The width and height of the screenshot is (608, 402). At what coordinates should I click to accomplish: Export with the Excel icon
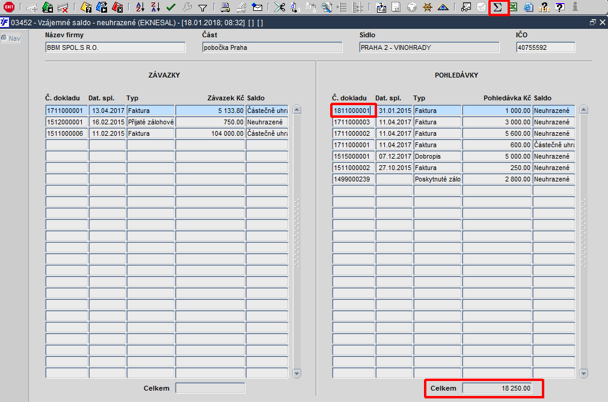click(x=513, y=7)
